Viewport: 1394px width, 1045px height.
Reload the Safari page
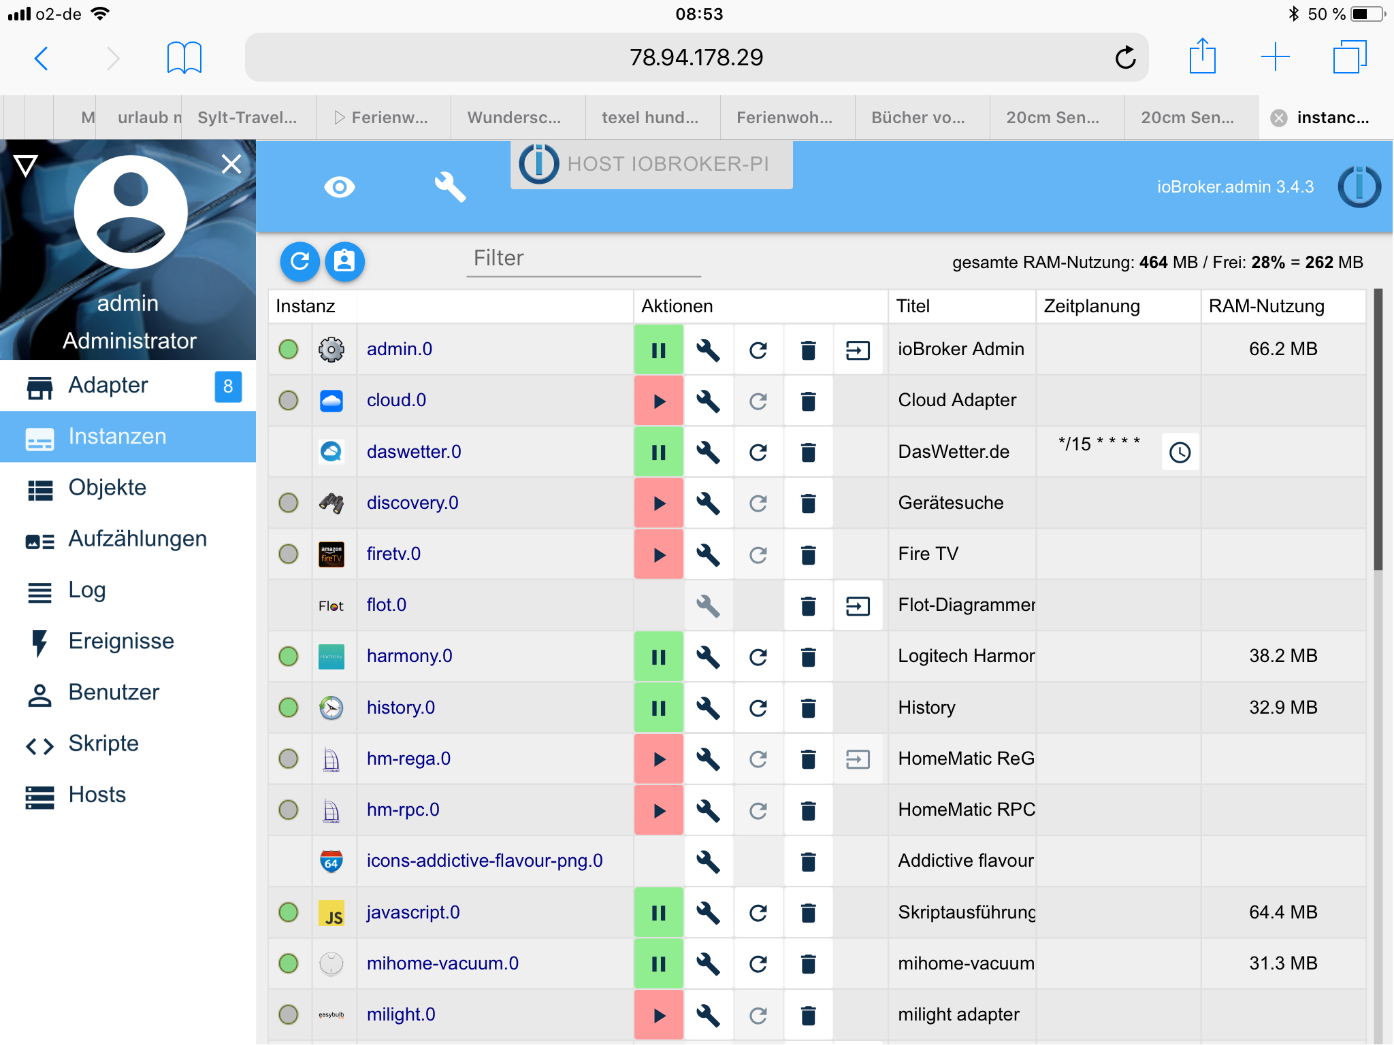[1125, 57]
